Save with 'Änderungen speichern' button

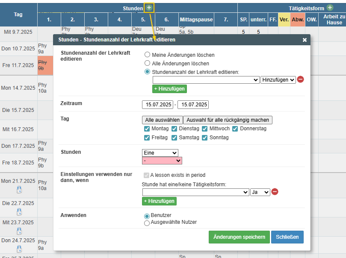tap(239, 237)
